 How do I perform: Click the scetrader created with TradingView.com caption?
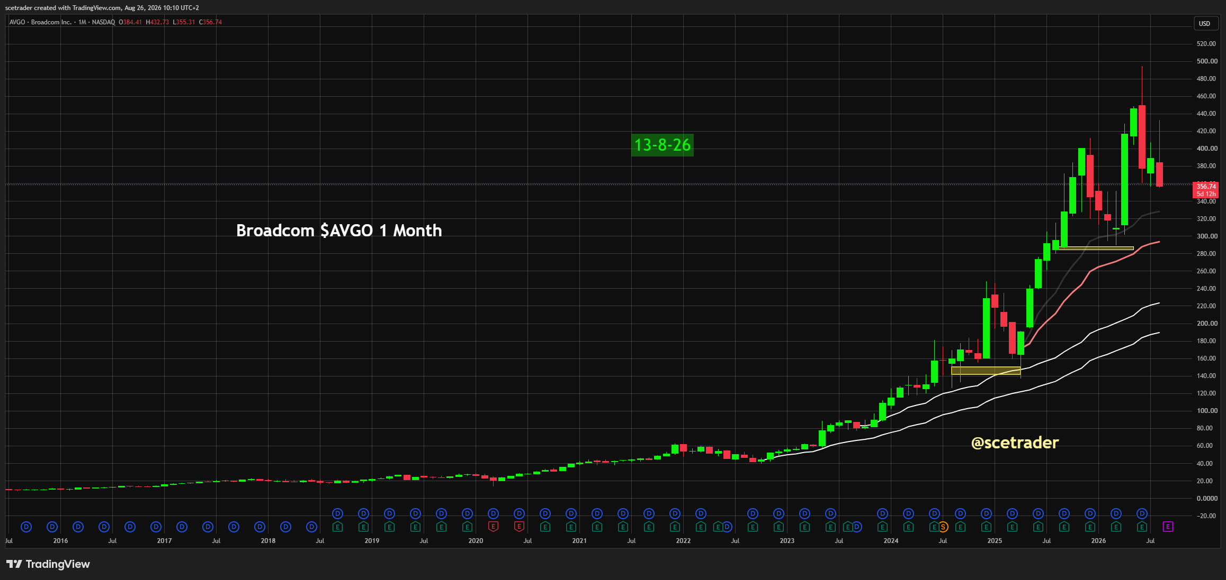(102, 8)
